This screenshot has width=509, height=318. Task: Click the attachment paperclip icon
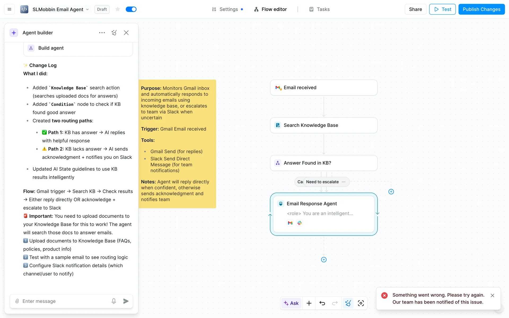coord(17,301)
